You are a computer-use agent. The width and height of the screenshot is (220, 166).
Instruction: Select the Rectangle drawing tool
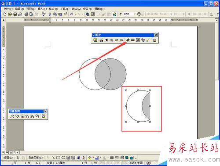tap(58, 158)
